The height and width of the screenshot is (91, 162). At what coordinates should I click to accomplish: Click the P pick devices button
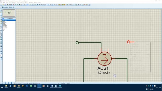3,18
